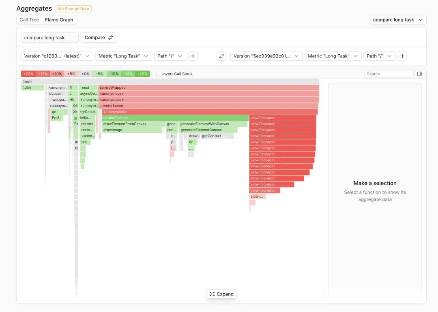Select the sentryWrapped frame
Image resolution: width=438 pixels, height=312 pixels.
coord(209,88)
